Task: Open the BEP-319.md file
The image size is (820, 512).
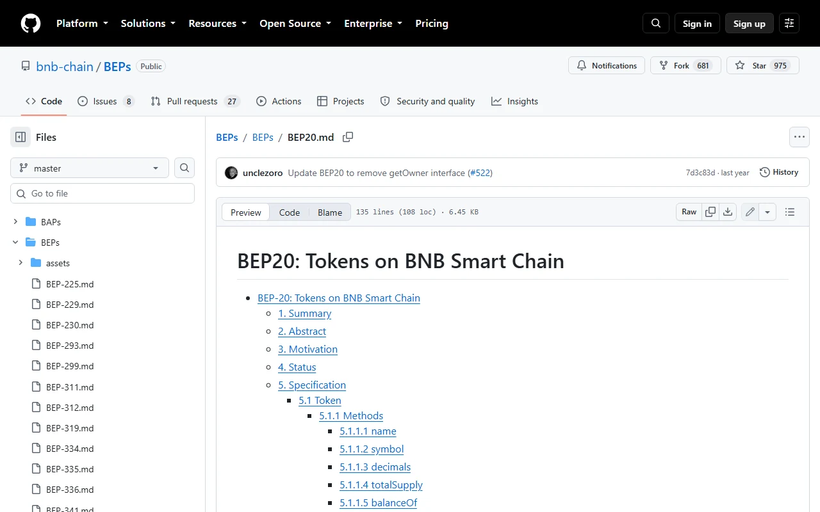Action: pos(70,428)
